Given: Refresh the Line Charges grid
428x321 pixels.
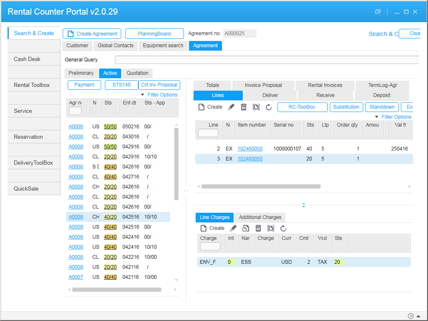Looking at the screenshot, I should (283, 228).
